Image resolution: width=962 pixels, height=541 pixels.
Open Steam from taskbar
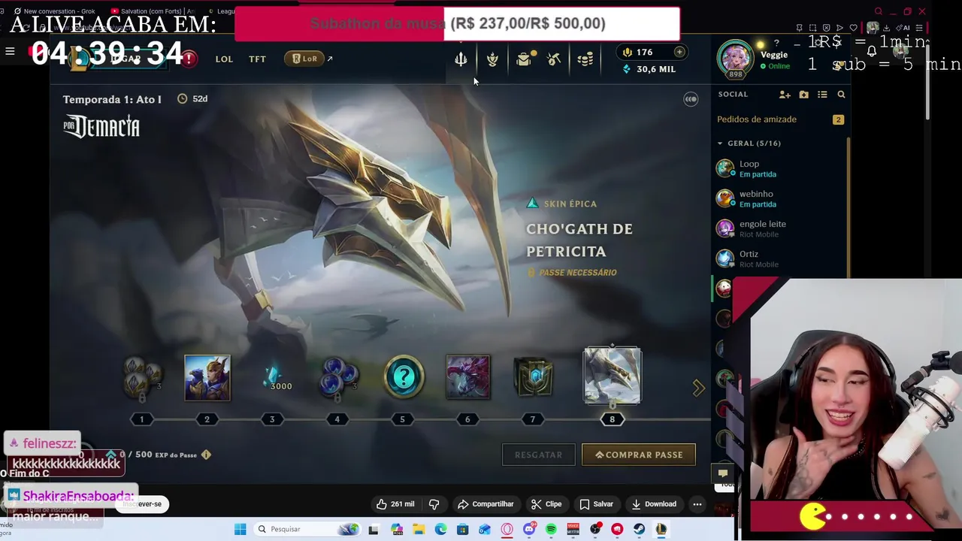pos(639,529)
